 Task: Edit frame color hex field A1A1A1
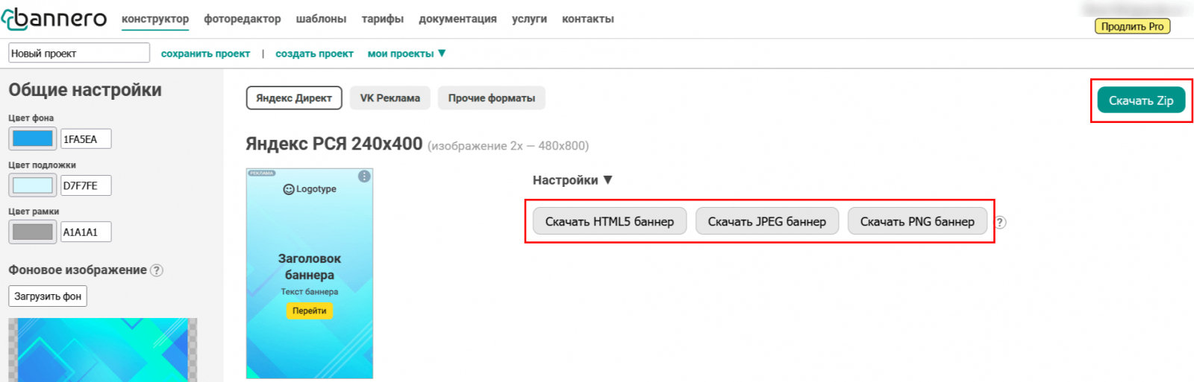[86, 232]
